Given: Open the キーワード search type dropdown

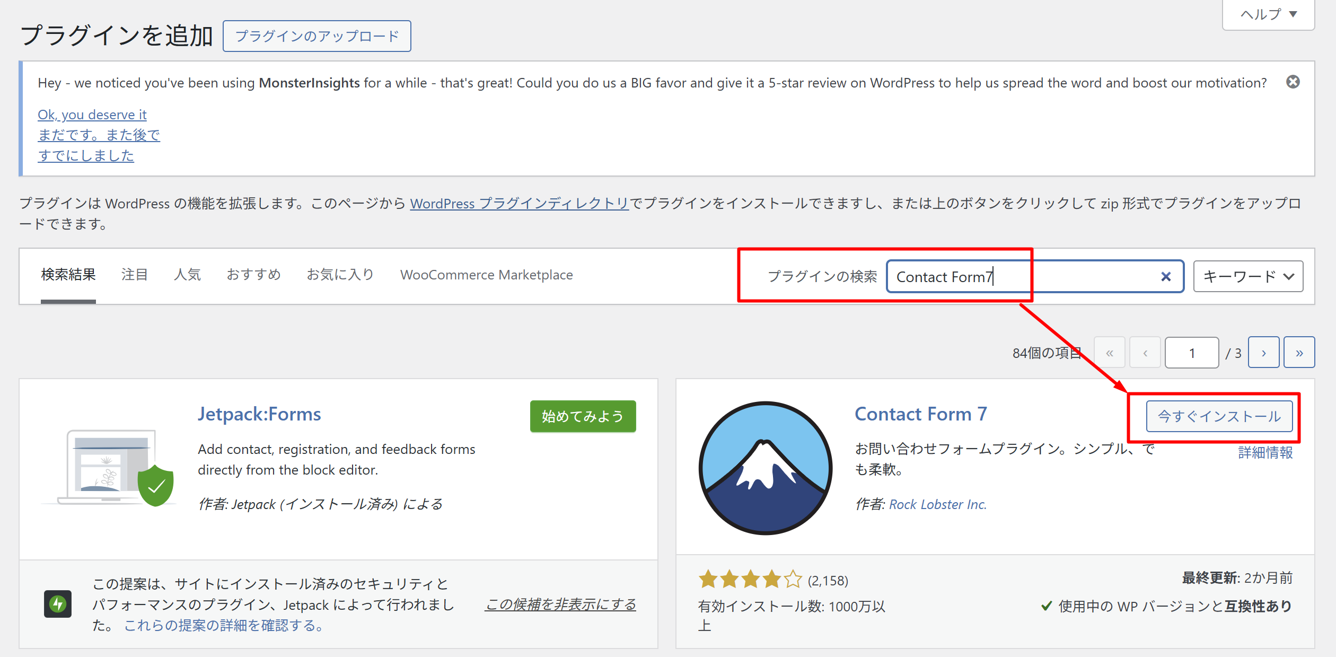Looking at the screenshot, I should coord(1247,276).
